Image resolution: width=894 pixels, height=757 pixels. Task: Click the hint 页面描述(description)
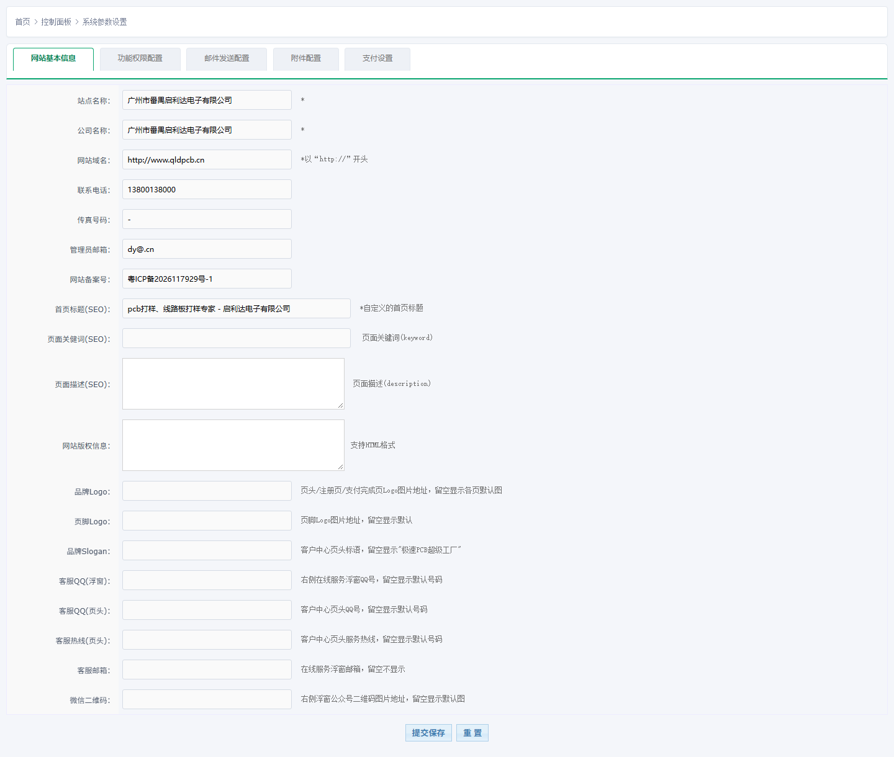pos(392,384)
